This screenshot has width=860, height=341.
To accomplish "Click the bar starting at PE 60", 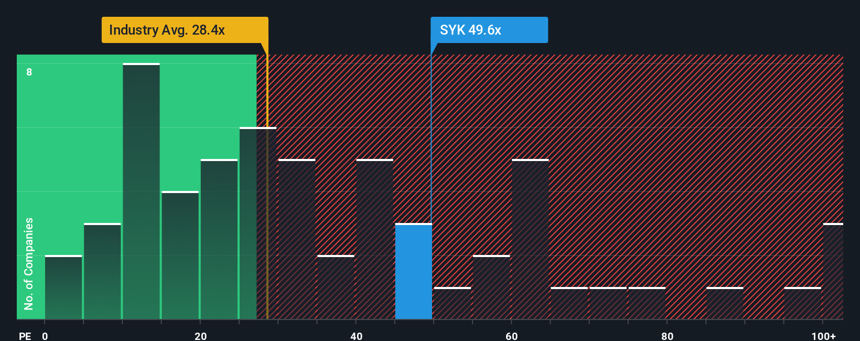I will (x=530, y=239).
